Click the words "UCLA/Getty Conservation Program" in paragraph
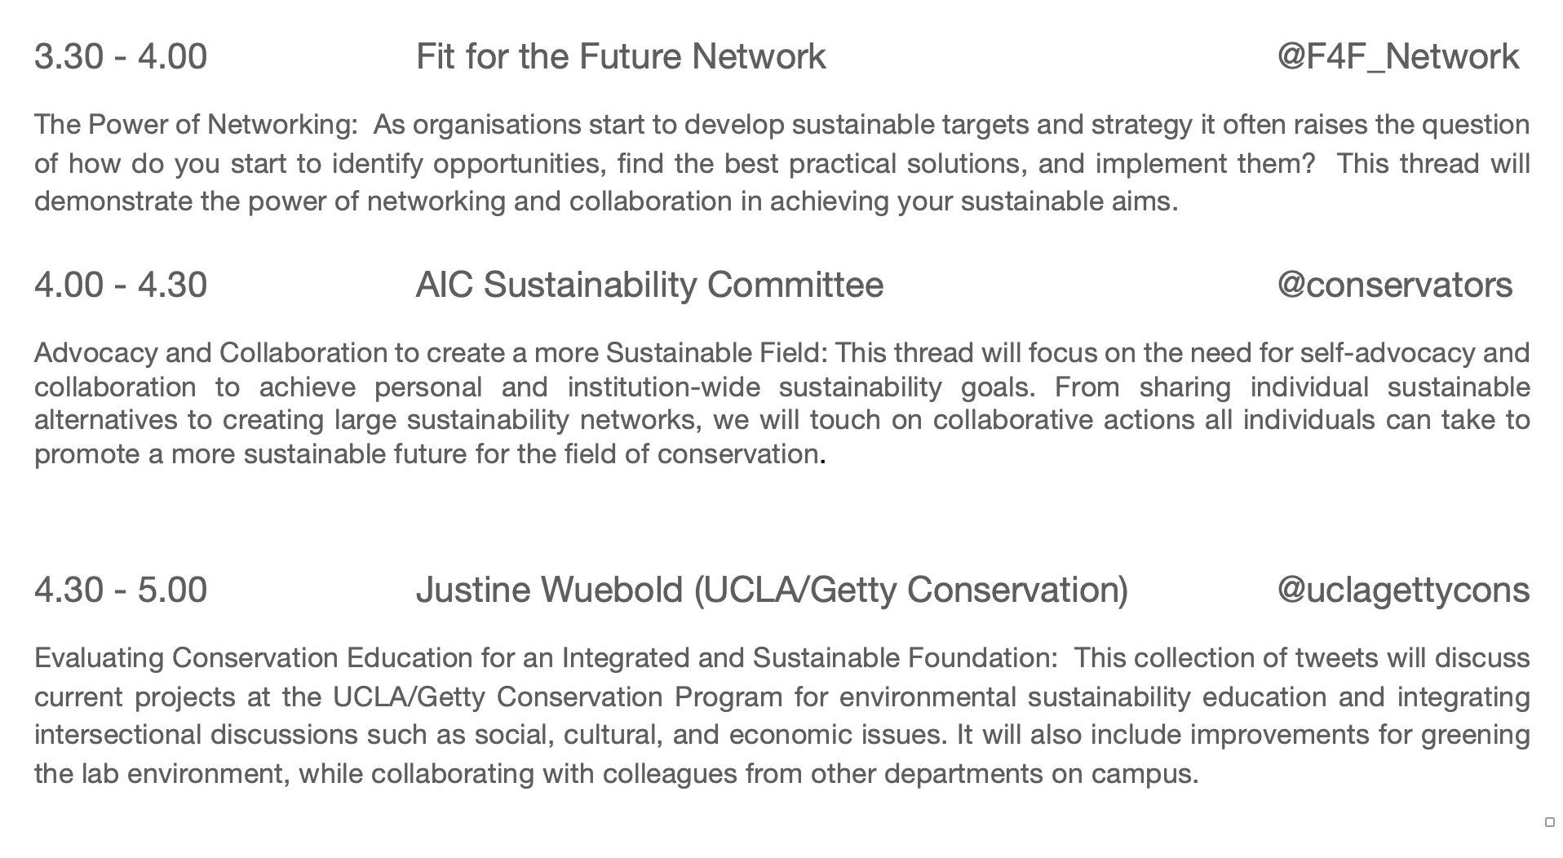1563x858 pixels. click(558, 697)
